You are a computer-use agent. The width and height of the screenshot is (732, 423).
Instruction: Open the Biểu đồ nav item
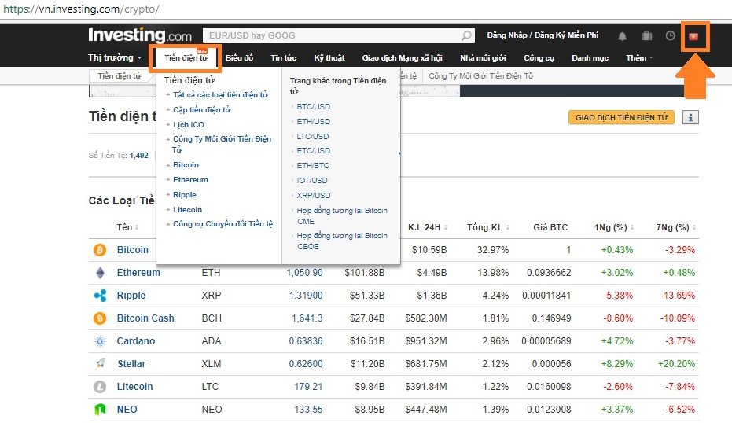pos(239,57)
